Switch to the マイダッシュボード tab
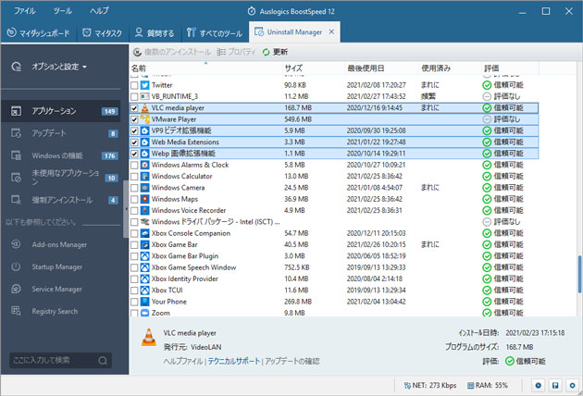This screenshot has height=396, width=583. (x=37, y=32)
